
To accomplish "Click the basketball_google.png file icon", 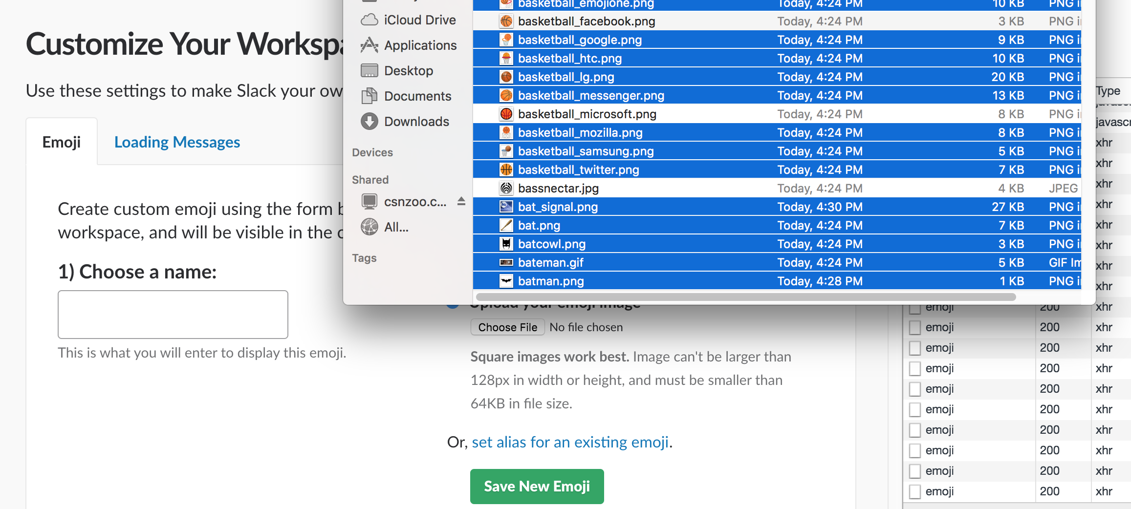I will point(506,40).
